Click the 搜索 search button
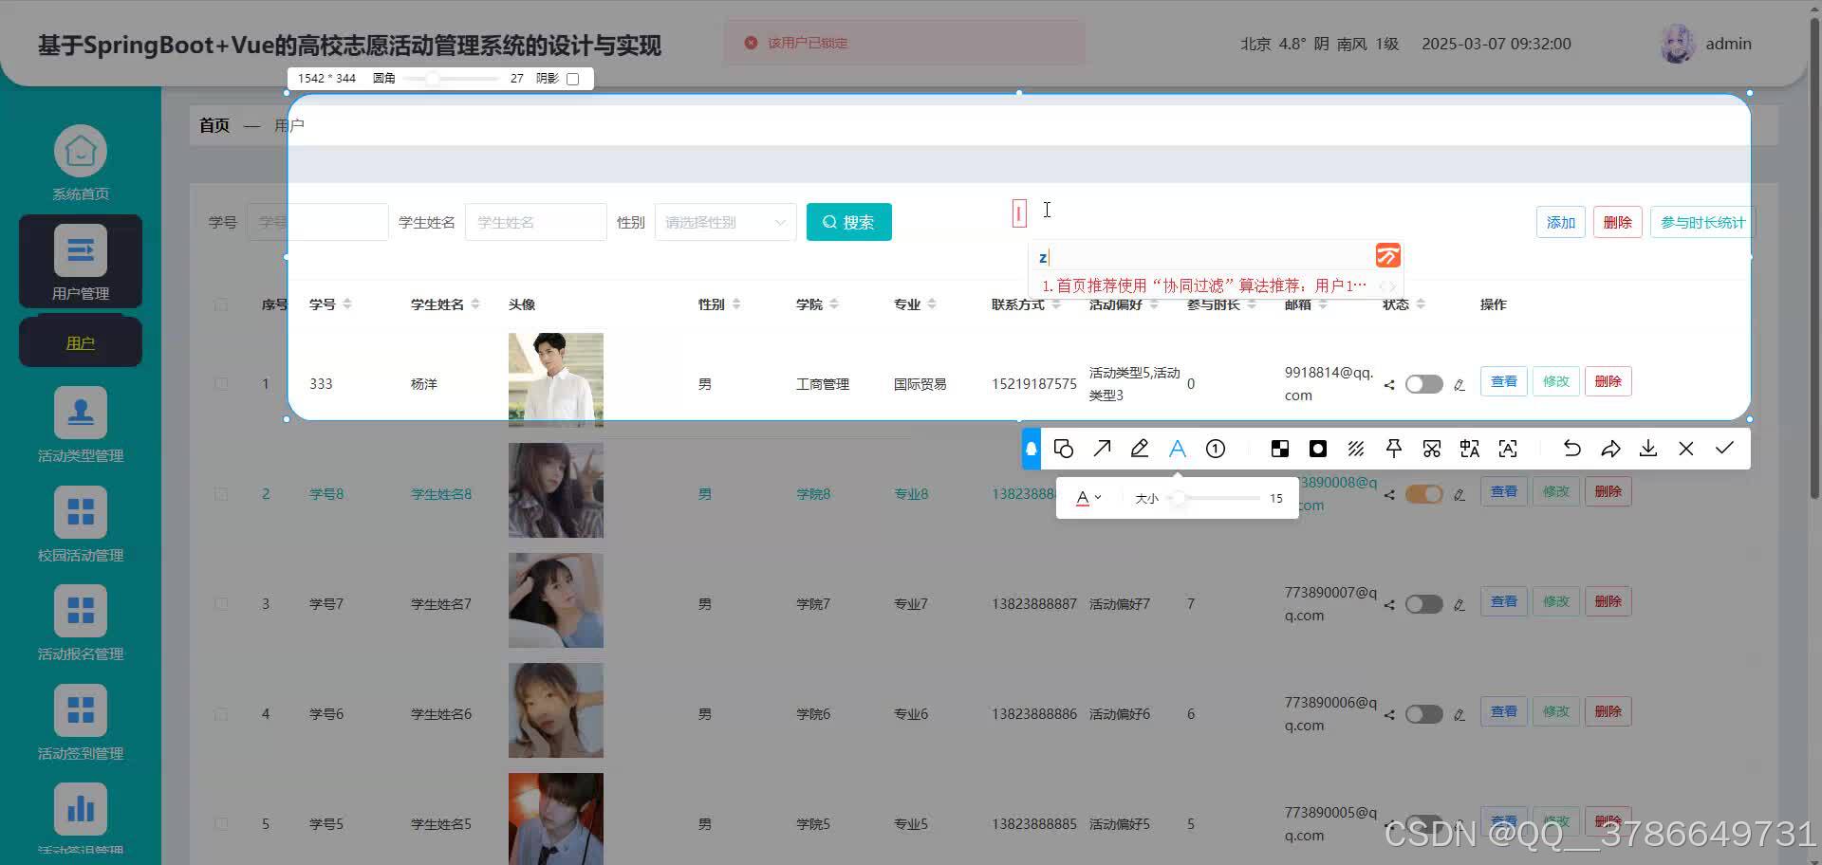 pyautogui.click(x=847, y=221)
